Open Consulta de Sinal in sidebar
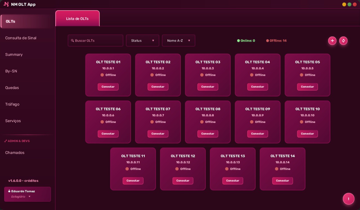The width and height of the screenshot is (360, 210). [21, 38]
